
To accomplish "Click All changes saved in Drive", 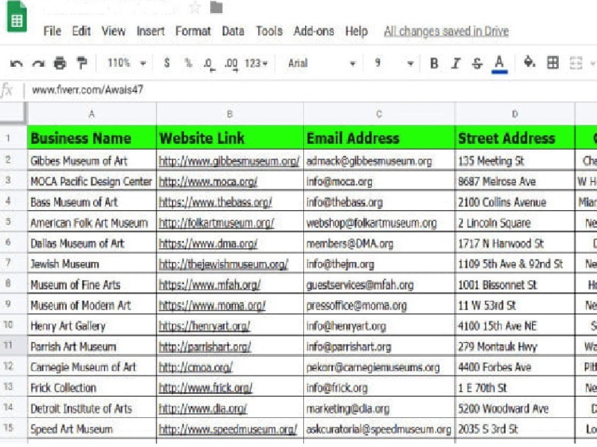I will coord(446,31).
